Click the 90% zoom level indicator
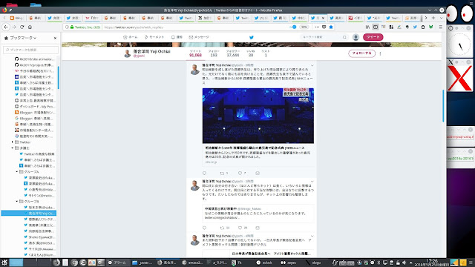 [304, 27]
